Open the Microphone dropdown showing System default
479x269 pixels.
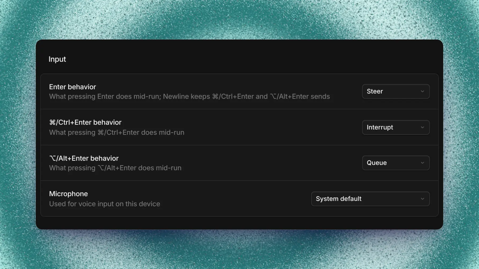pos(370,199)
